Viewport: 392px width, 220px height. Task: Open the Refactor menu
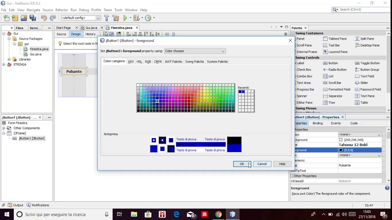[62, 10]
